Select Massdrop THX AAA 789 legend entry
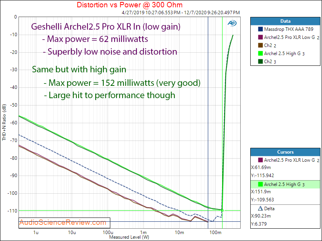Image resolution: width=322 pixels, height=241 pixels. point(288,29)
